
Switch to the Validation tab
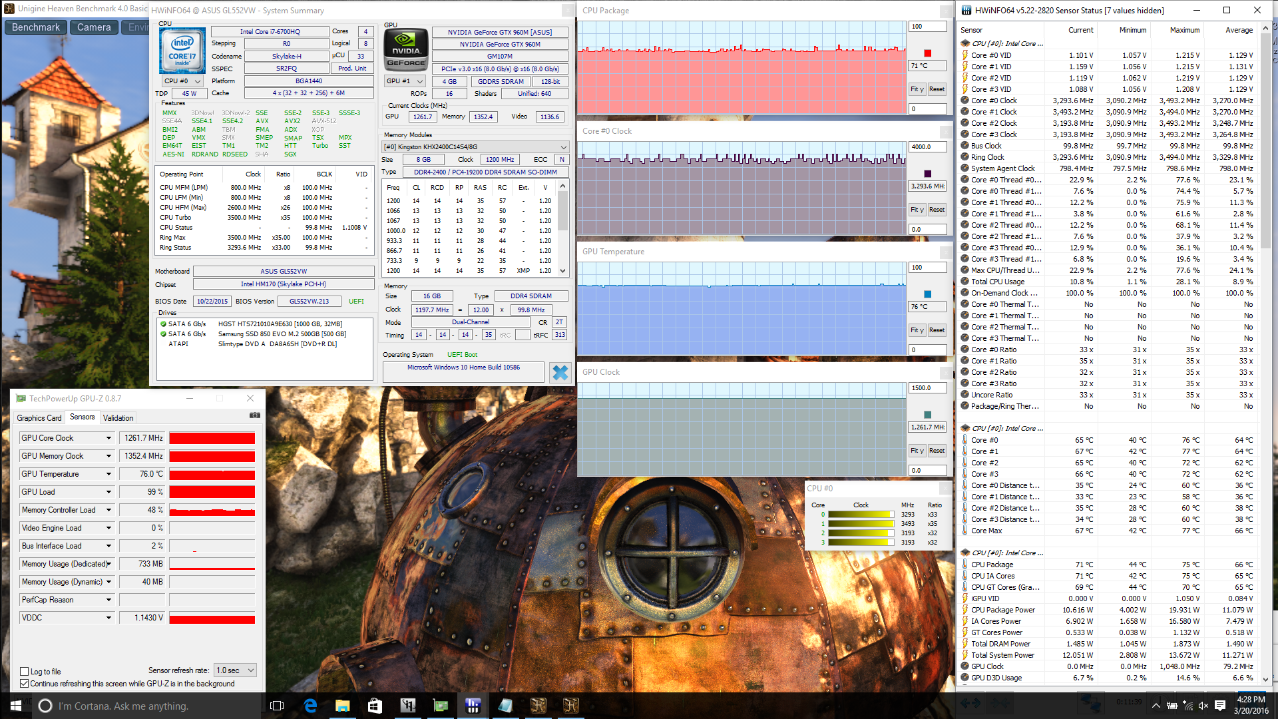coord(118,418)
